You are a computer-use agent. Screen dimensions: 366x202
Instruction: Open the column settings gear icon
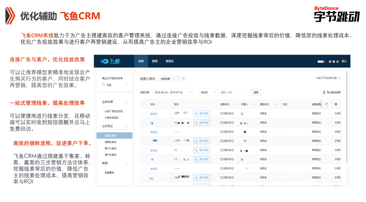click(336, 104)
